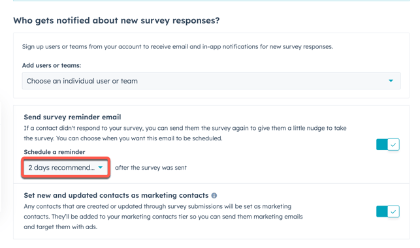This screenshot has height=248, width=420.
Task: Click the marketing contacts description paragraph
Action: [x=163, y=217]
